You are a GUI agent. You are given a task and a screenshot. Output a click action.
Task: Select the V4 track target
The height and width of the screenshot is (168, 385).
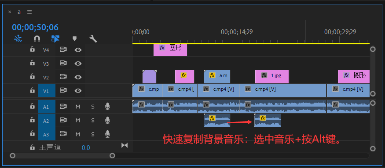click(x=46, y=50)
